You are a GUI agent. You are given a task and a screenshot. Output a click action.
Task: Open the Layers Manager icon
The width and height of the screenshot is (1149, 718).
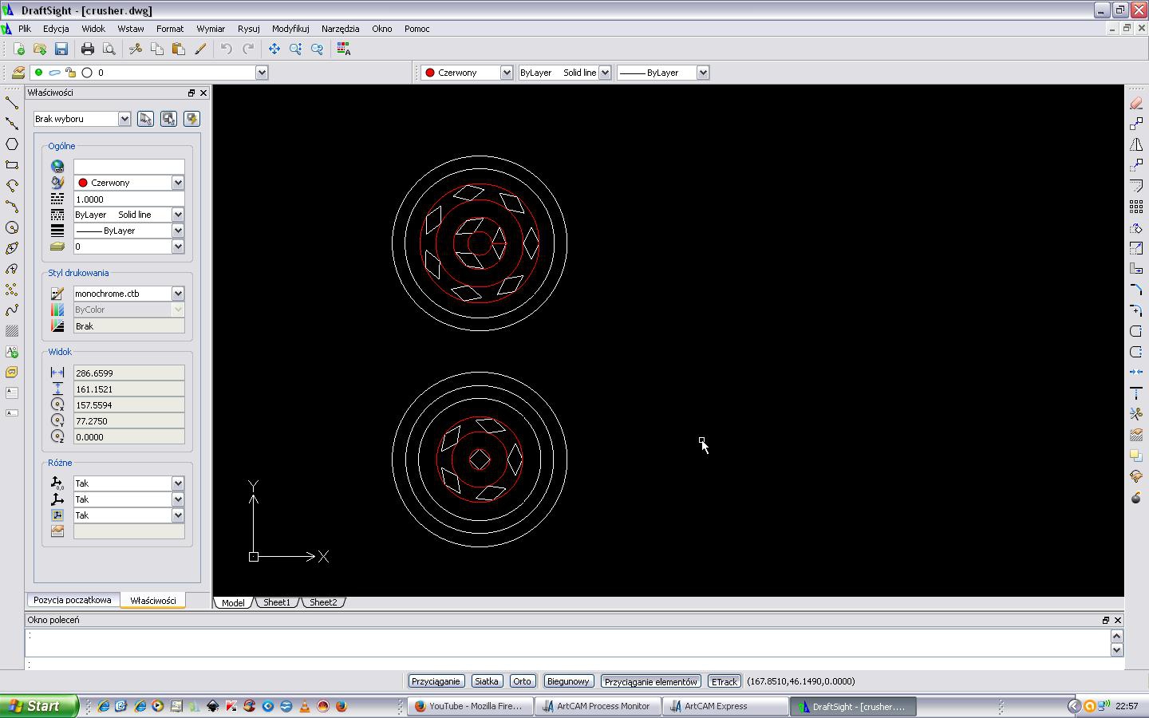point(18,73)
